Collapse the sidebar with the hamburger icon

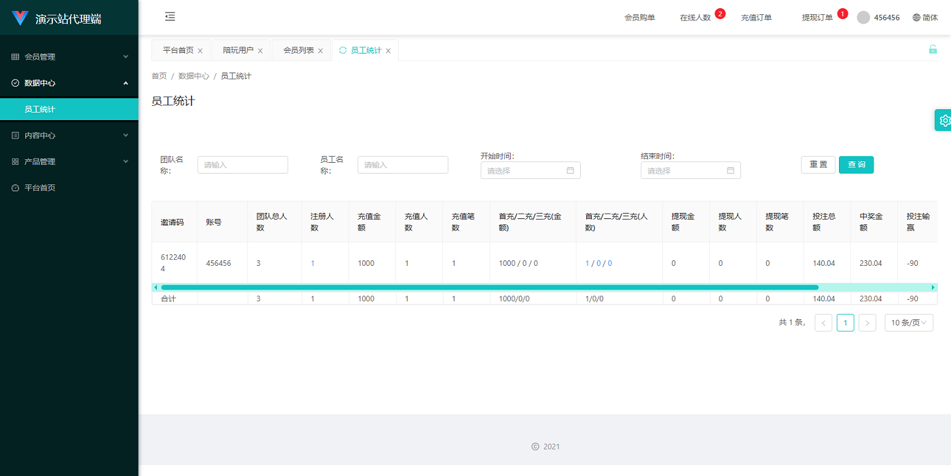[x=170, y=17]
